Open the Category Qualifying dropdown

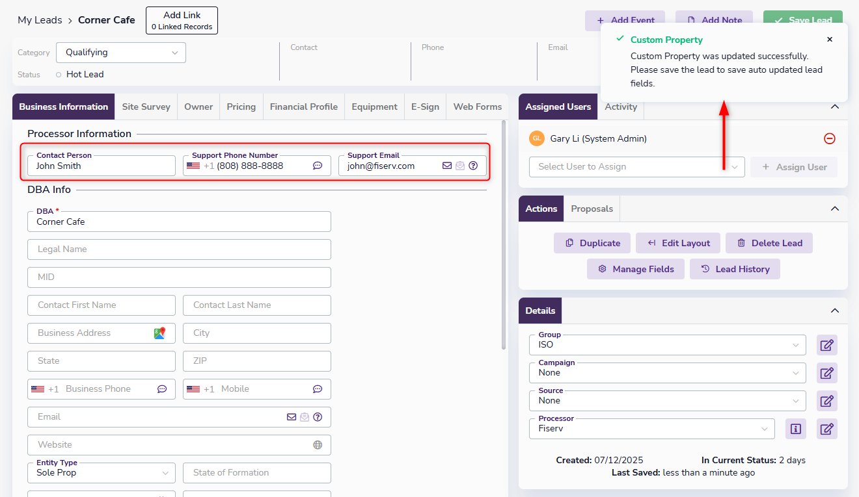[121, 53]
